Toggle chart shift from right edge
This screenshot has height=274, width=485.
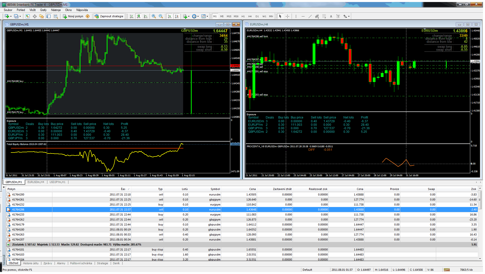point(177,16)
